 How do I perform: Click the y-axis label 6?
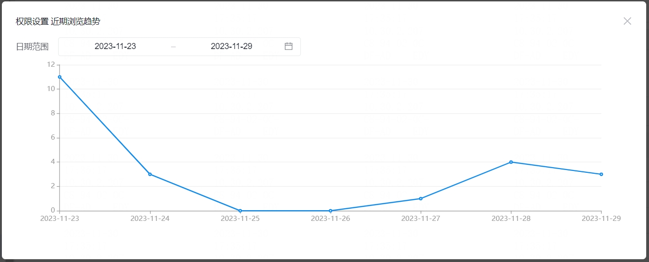point(53,138)
